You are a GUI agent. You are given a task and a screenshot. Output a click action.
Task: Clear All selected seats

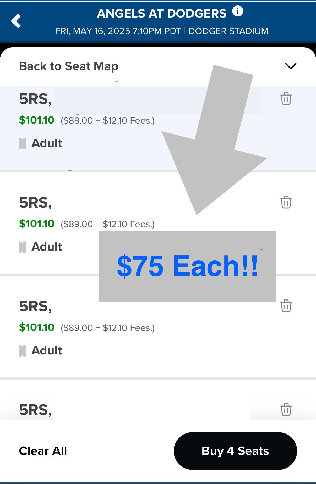(x=43, y=451)
